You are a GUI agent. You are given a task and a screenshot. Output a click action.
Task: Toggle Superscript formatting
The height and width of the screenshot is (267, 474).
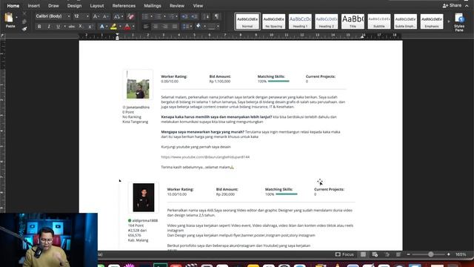point(90,27)
